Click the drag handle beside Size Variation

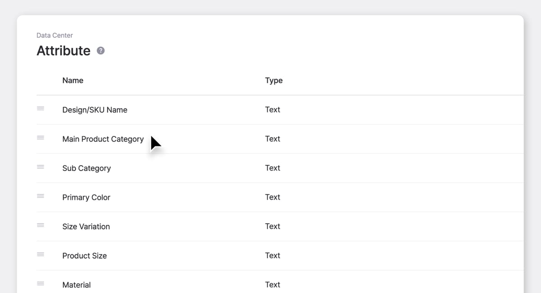(x=40, y=225)
